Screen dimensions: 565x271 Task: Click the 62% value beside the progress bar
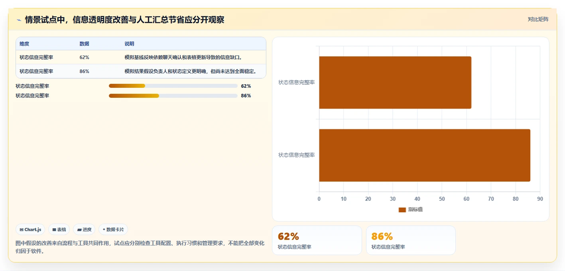pos(246,86)
